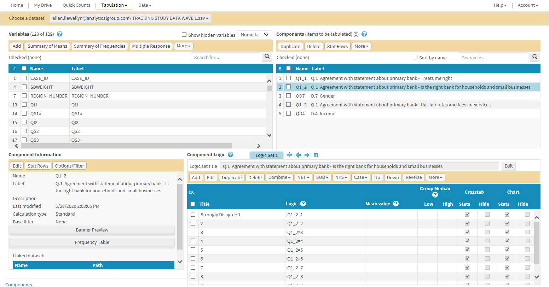Add new logic set with plus icon
This screenshot has height=287, width=549.
point(289,155)
